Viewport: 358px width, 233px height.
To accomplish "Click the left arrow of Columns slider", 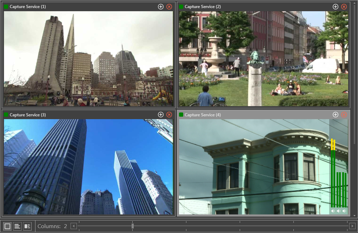I will click(73, 226).
